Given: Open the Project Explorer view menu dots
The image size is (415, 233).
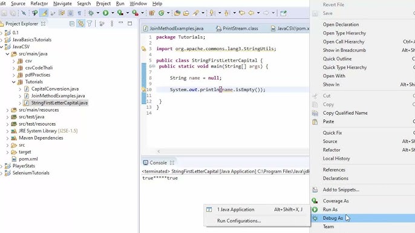Looking at the screenshot, I should (x=112, y=24).
